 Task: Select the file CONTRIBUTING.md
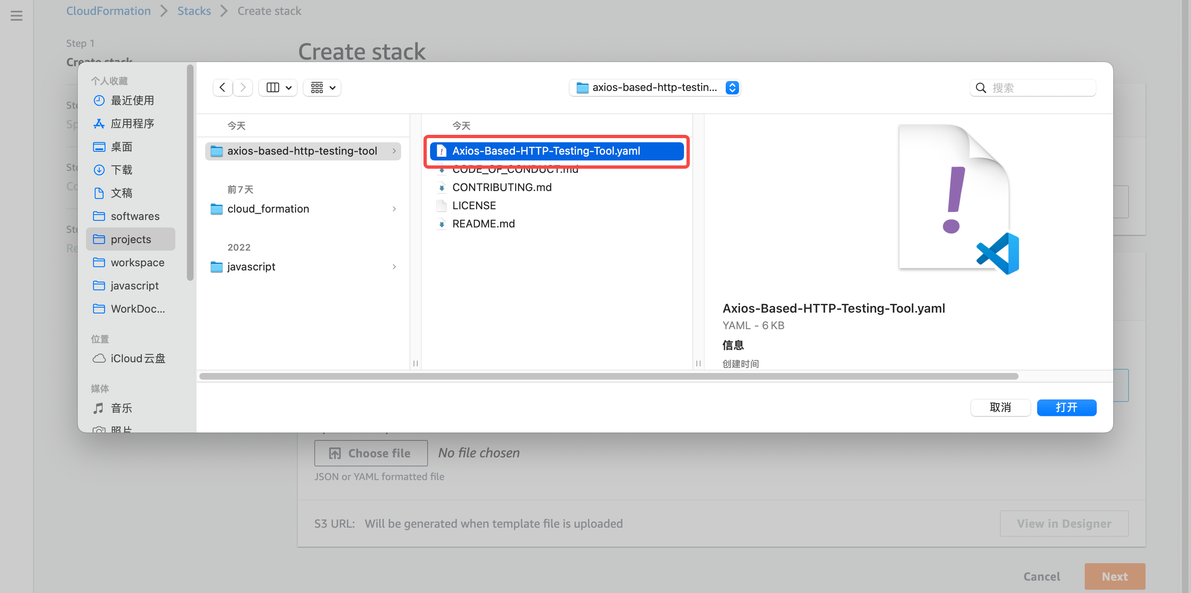click(x=557, y=187)
